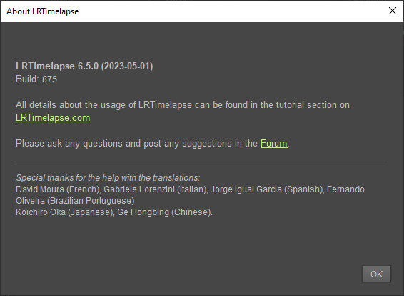This screenshot has width=404, height=296.
Task: Open the Forum hyperlink
Action: [273, 143]
